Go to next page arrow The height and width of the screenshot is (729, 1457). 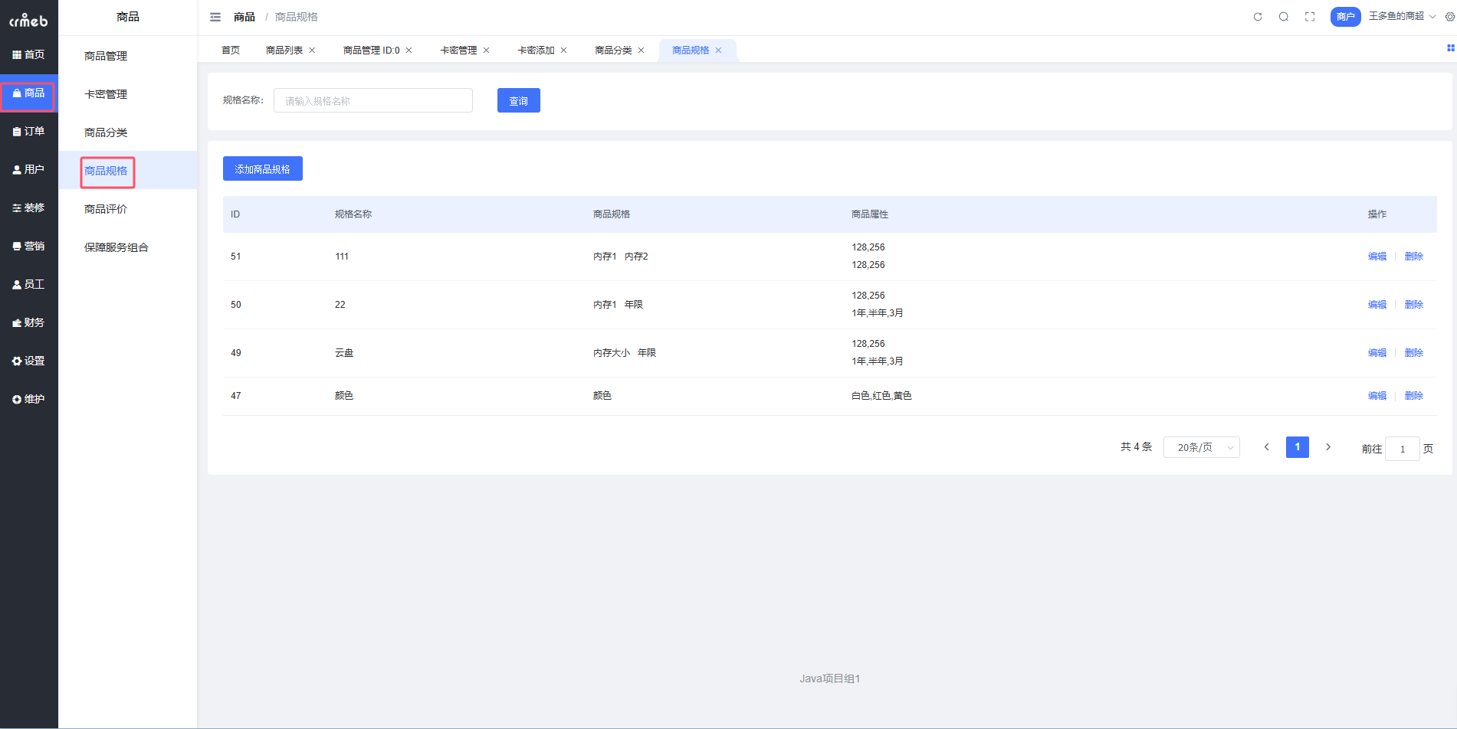tap(1328, 447)
